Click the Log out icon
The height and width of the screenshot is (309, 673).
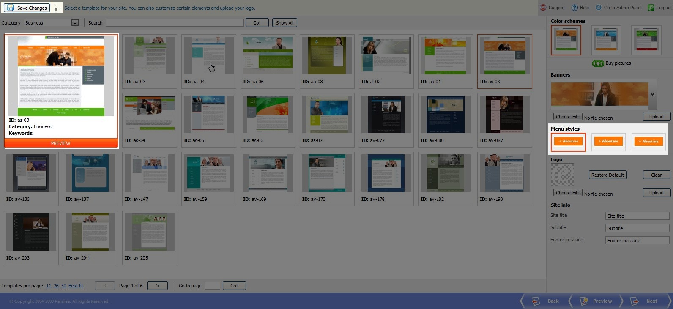651,8
